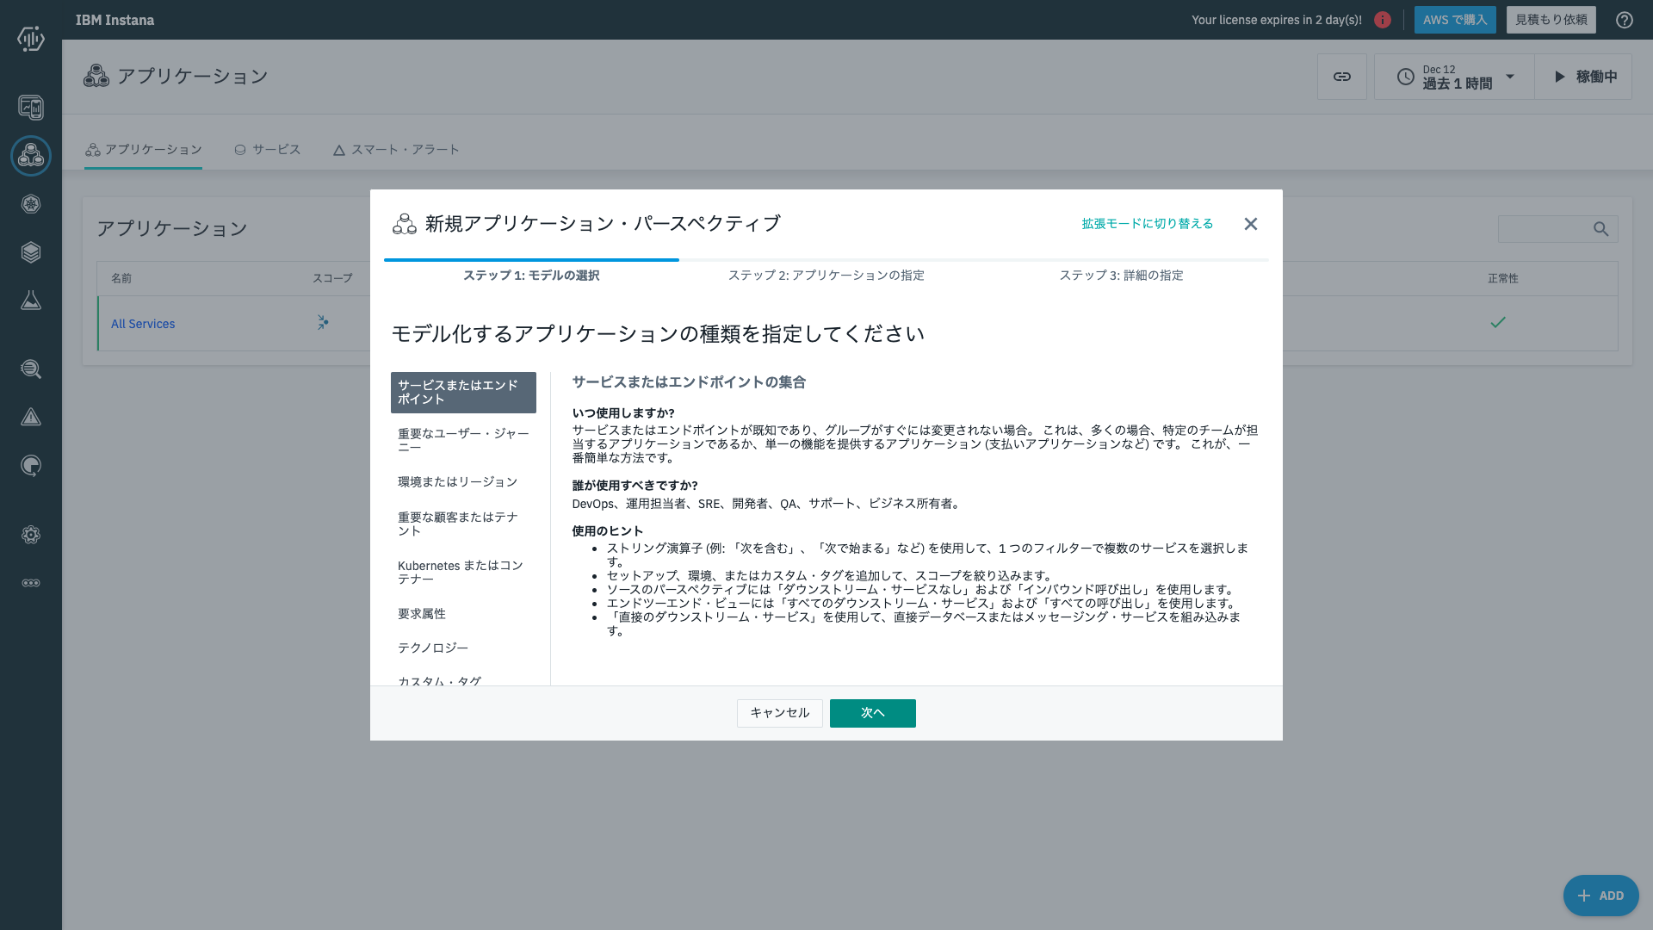This screenshot has width=1653, height=930.
Task: Click the 次へ button
Action: point(872,713)
